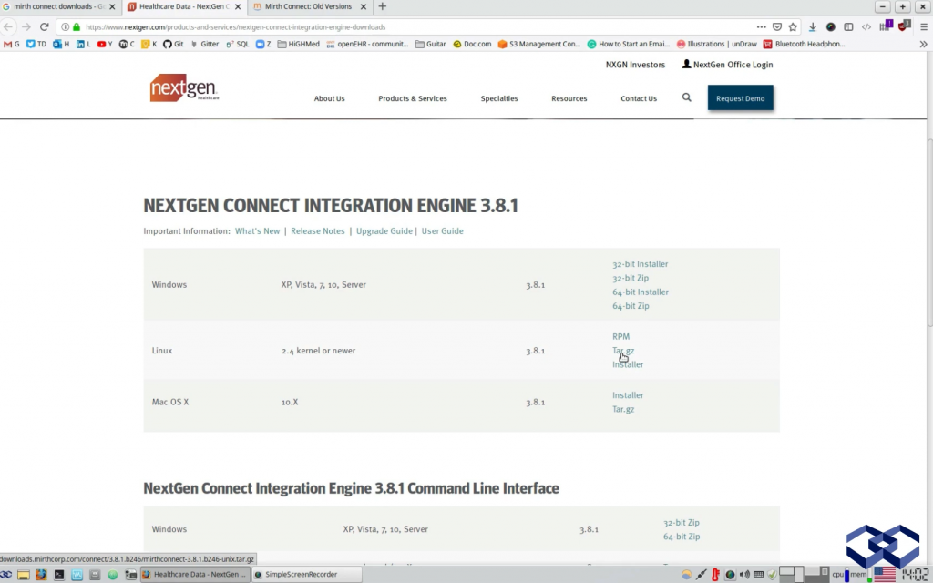Open the Guitar bookmark folder

431,44
